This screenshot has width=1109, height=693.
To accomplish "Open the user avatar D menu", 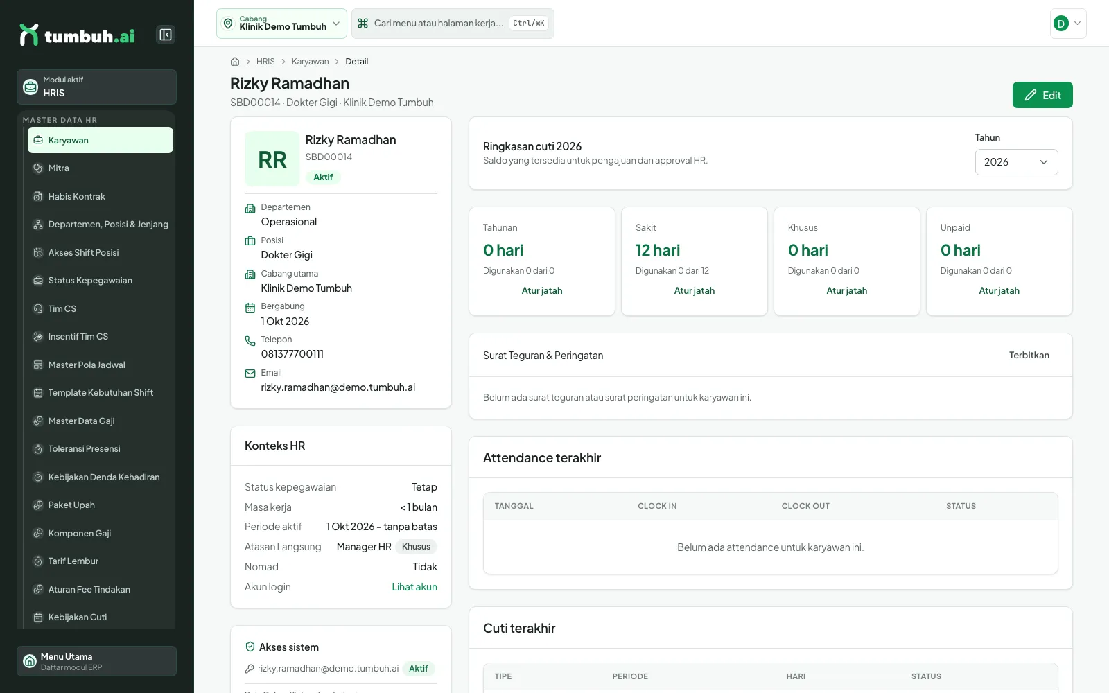I will (1068, 24).
